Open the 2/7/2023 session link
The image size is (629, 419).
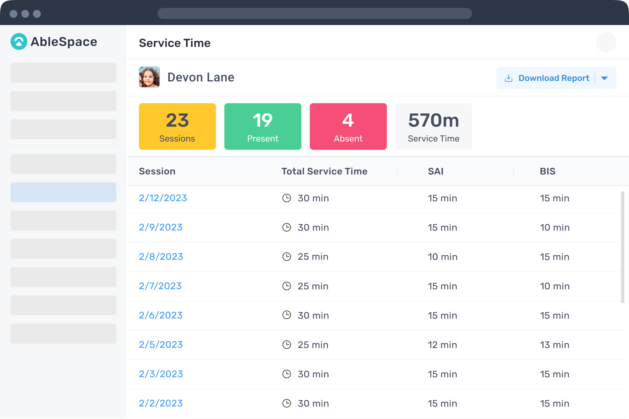[x=160, y=286]
